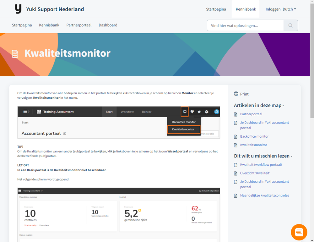Open the Startpagina top navigation item
Screen dimensions: 314x242
216,9
